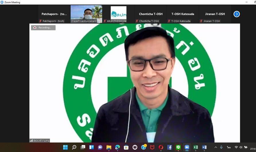Select Chonticha T-OSH participant tile

(151, 14)
